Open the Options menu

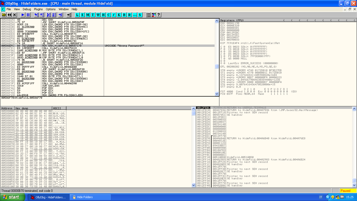coord(51,9)
